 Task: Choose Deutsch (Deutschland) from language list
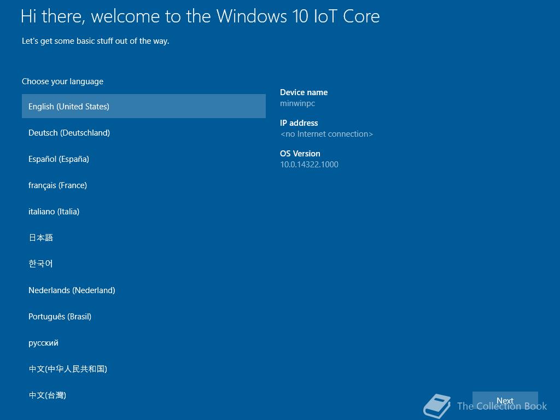pos(144,132)
